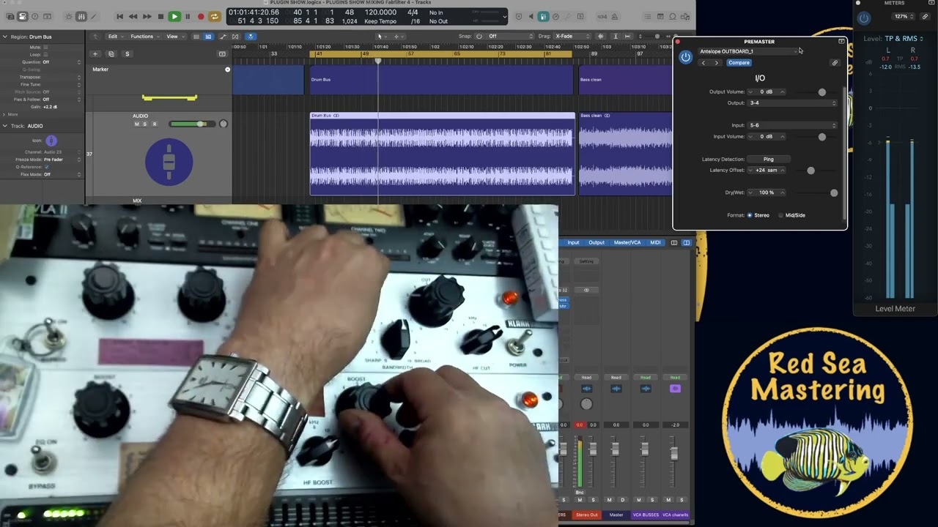Click the Fast Forward transport button
This screenshot has height=527, width=938.
point(147,16)
